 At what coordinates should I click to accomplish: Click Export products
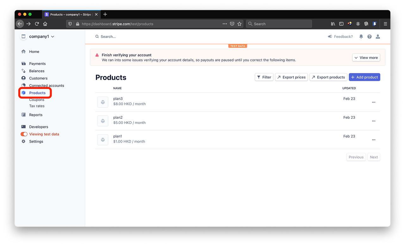pyautogui.click(x=328, y=77)
